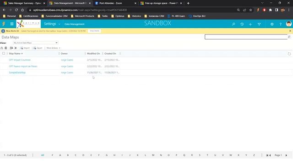
Task: Open advanced find funnel icon
Action: tap(259, 24)
